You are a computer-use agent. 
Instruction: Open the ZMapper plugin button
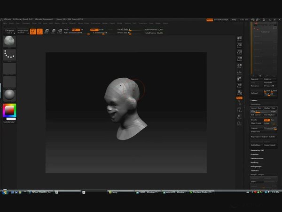(x=10, y=32)
